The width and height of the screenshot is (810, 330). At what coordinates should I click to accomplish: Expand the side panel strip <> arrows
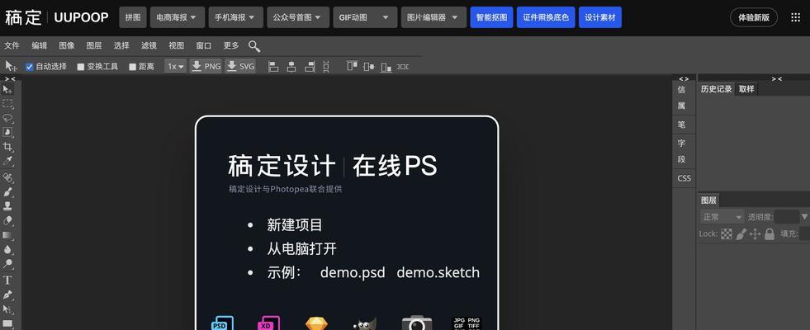tap(684, 78)
